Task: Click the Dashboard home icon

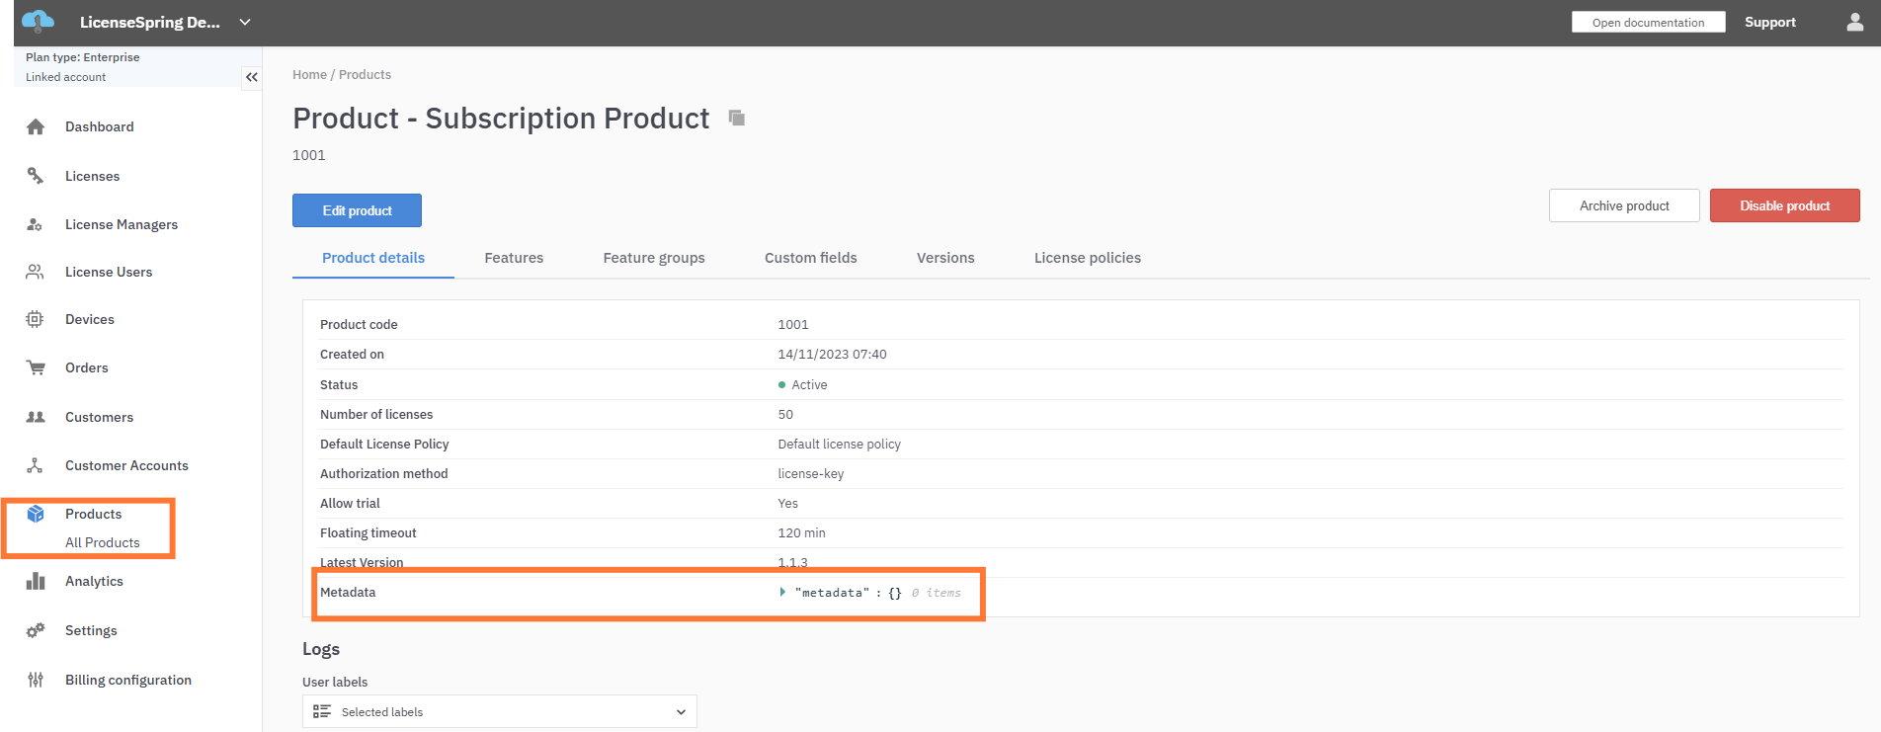Action: pos(36,126)
